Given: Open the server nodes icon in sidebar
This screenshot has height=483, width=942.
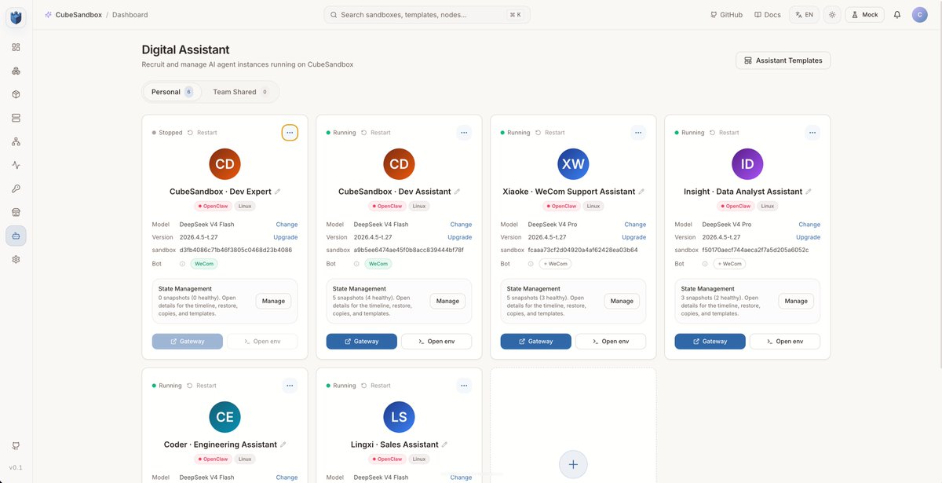Looking at the screenshot, I should [16, 118].
